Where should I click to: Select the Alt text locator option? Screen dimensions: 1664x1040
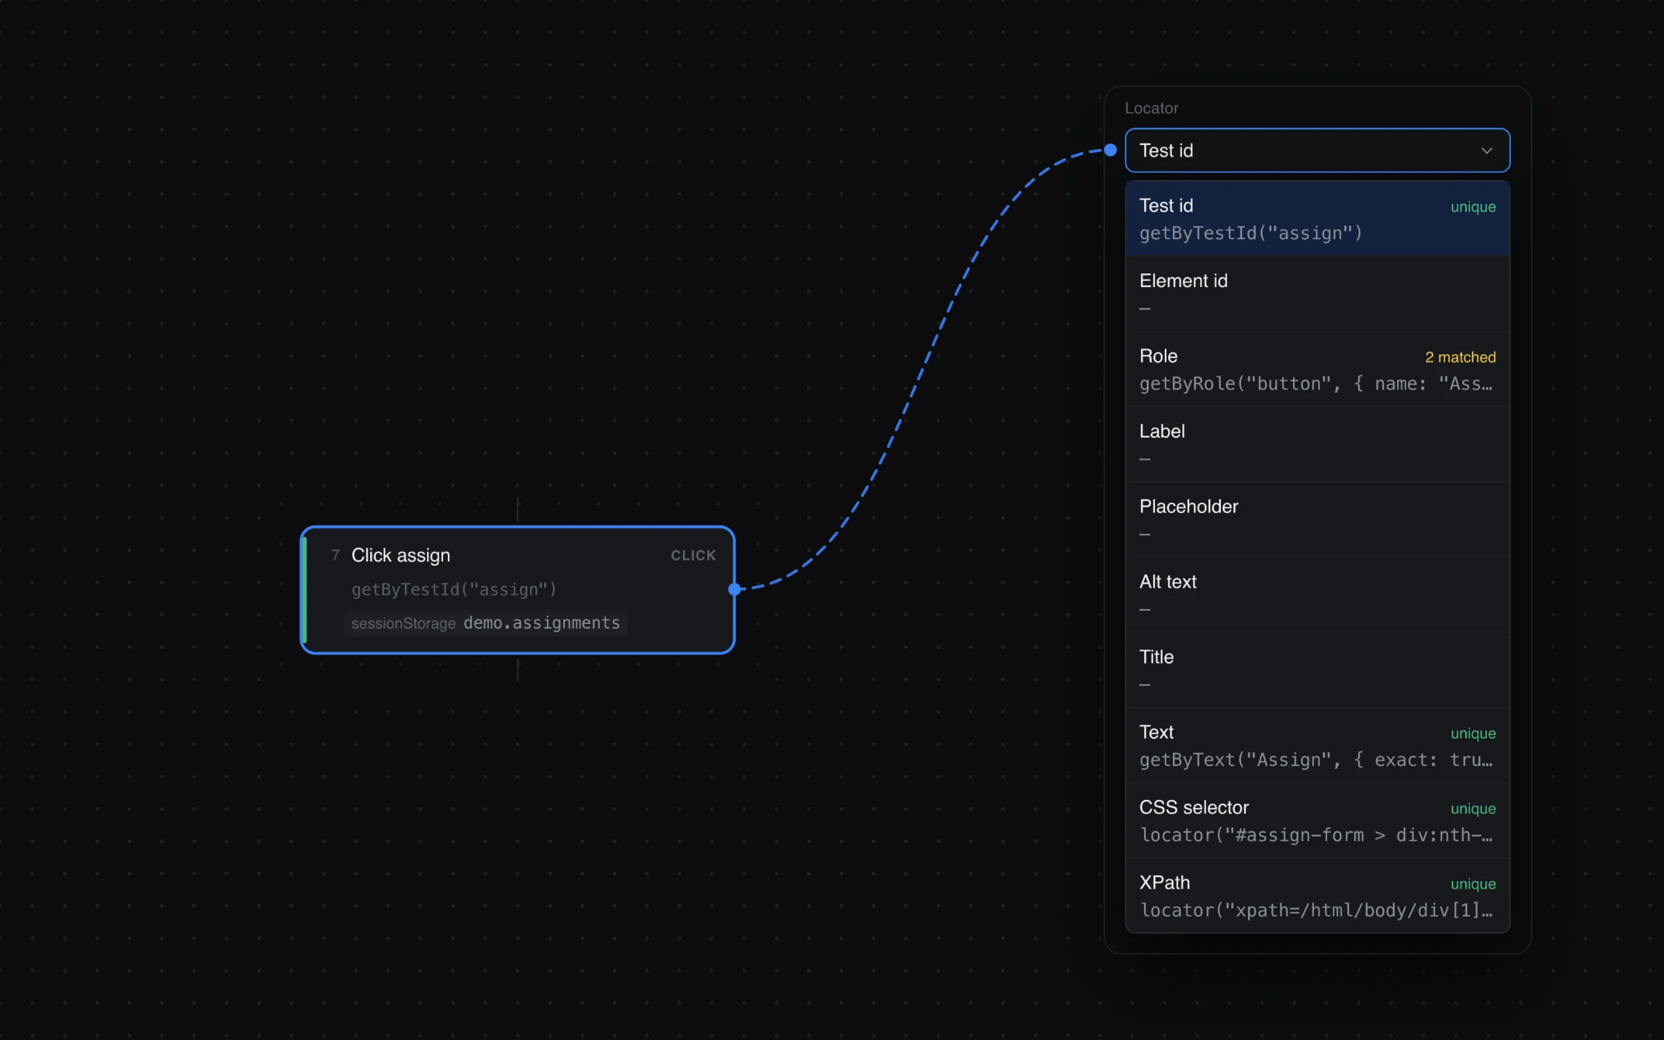pos(1317,595)
